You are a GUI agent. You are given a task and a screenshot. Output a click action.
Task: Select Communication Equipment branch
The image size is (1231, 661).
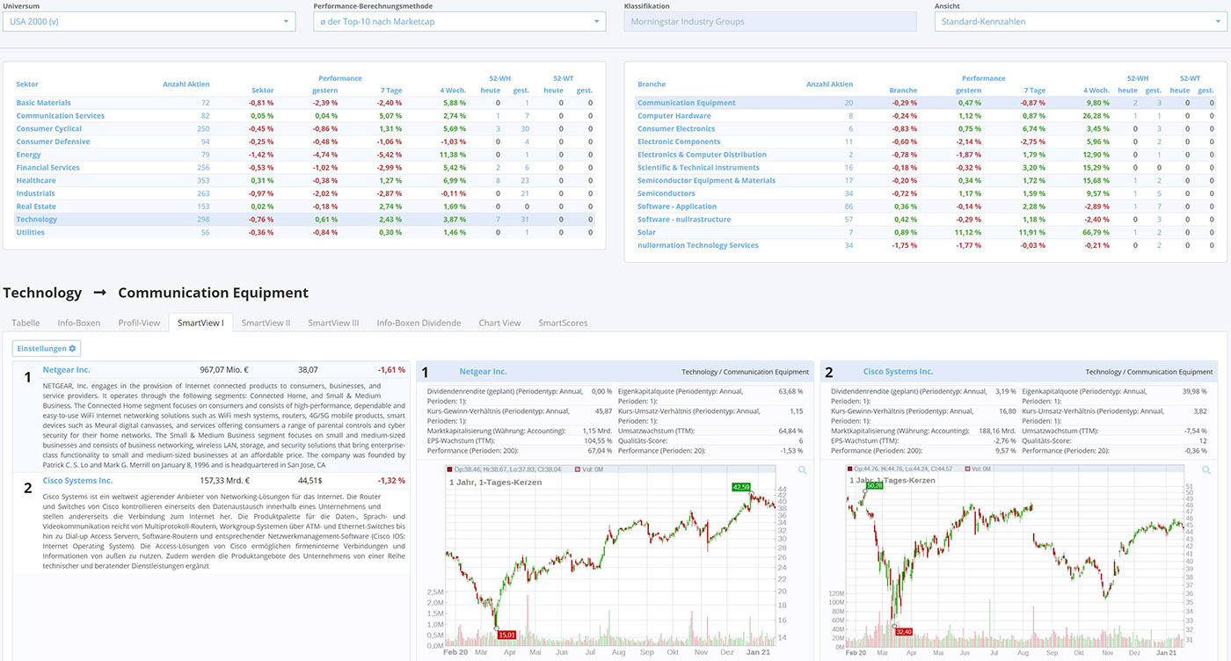[687, 103]
